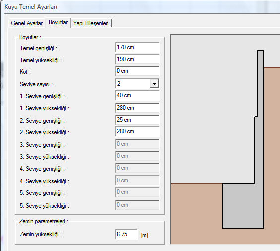Click the Seviye sayısı combo box value
This screenshot has width=280, height=251.
click(133, 83)
